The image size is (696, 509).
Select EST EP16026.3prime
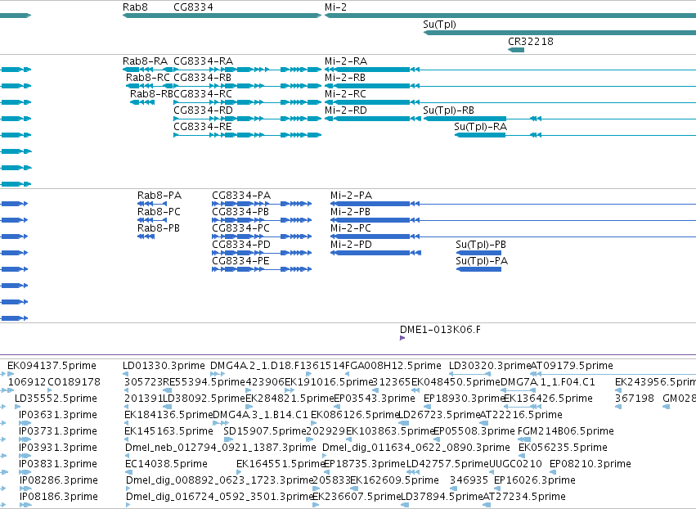click(535, 480)
